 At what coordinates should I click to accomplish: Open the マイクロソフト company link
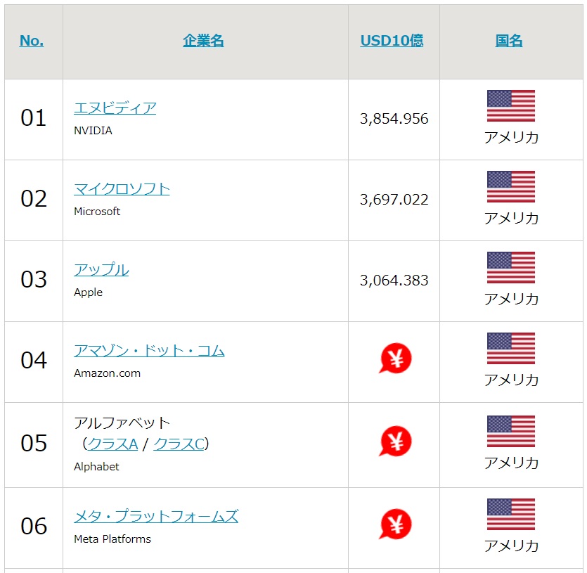[x=122, y=188]
